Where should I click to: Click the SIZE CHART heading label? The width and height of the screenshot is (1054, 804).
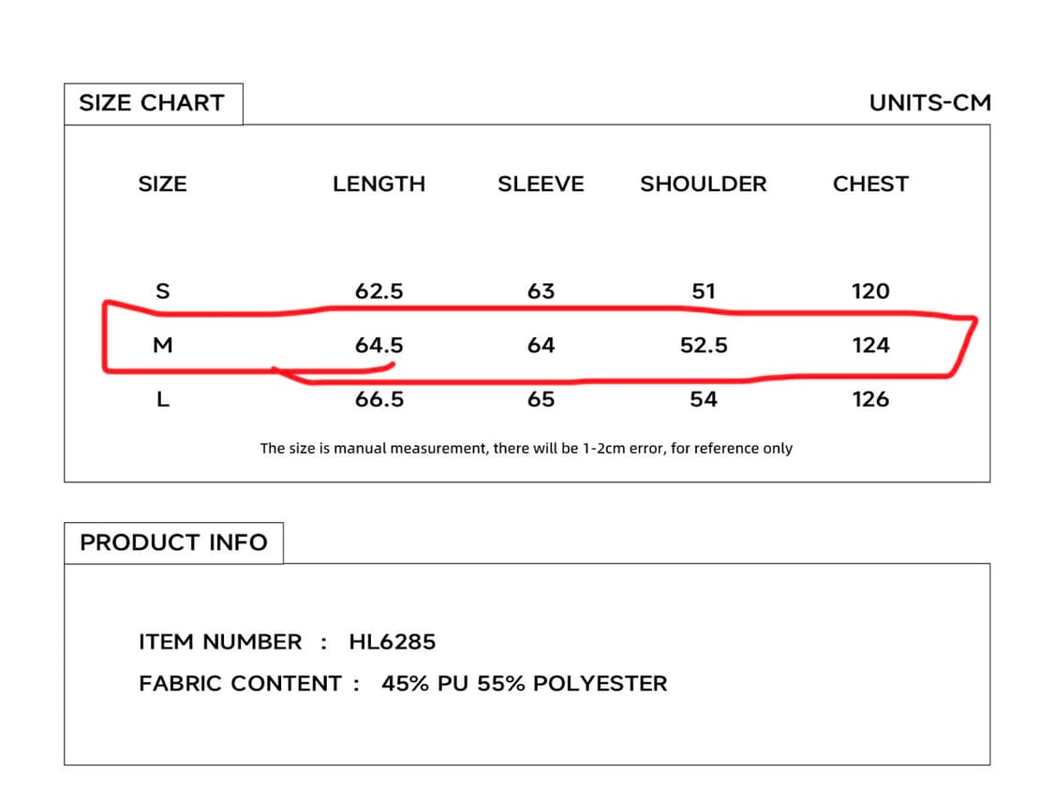click(152, 103)
